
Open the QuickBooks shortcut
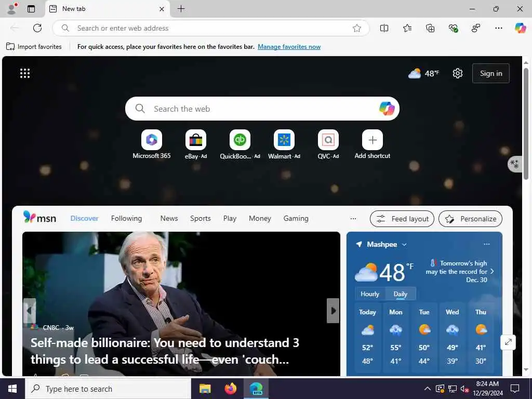(240, 144)
